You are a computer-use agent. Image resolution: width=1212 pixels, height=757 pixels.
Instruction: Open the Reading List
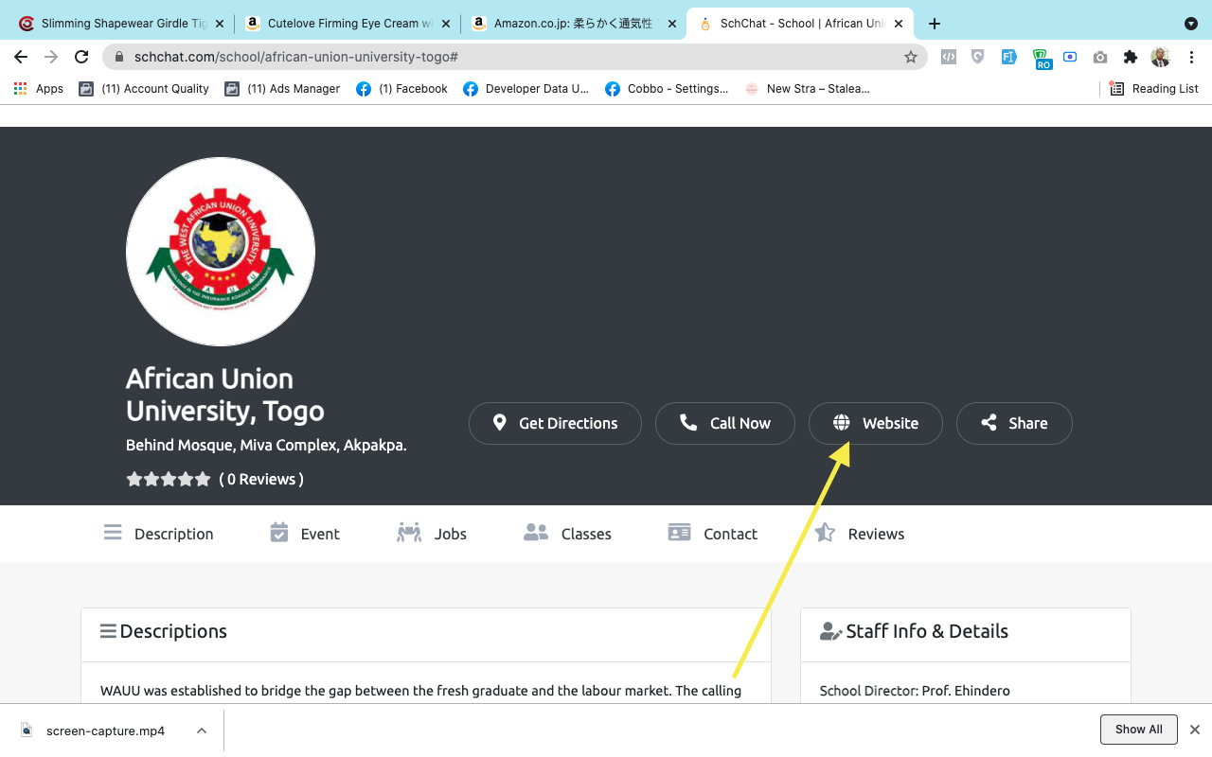click(x=1153, y=89)
